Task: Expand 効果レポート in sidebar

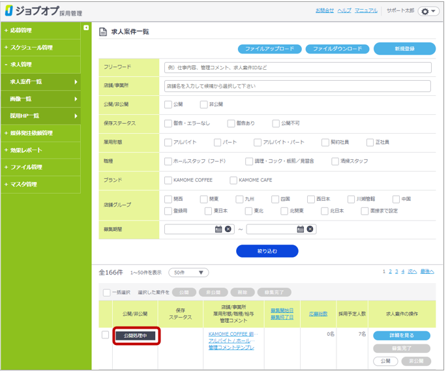Action: pos(40,150)
